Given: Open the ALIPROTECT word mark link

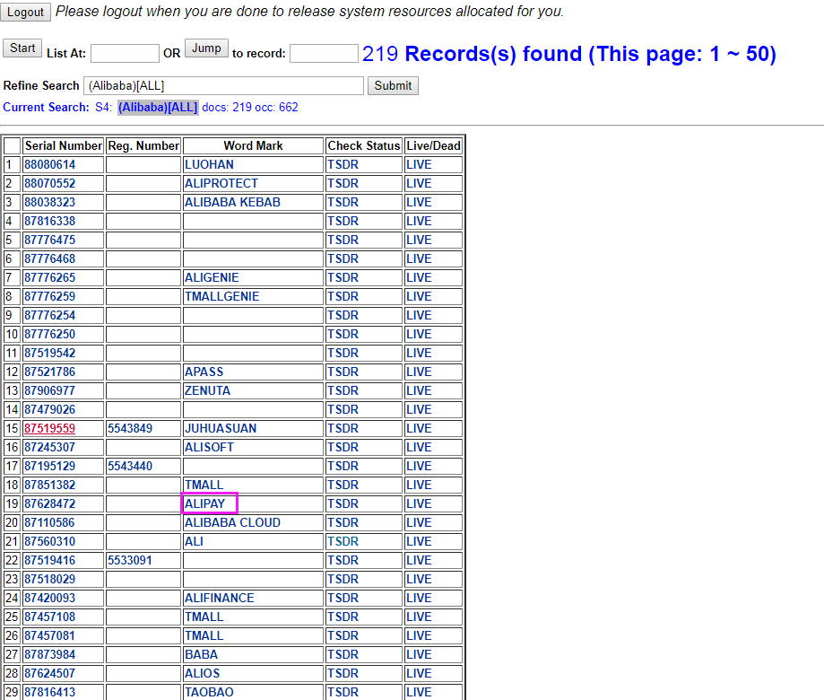Looking at the screenshot, I should click(221, 184).
